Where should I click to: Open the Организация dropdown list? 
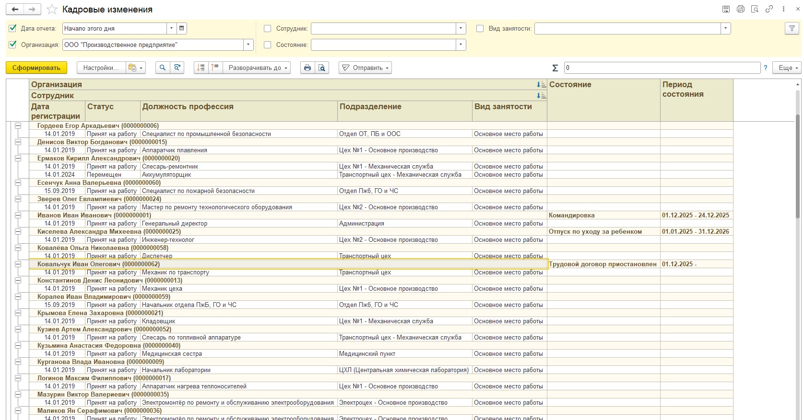[x=248, y=45]
